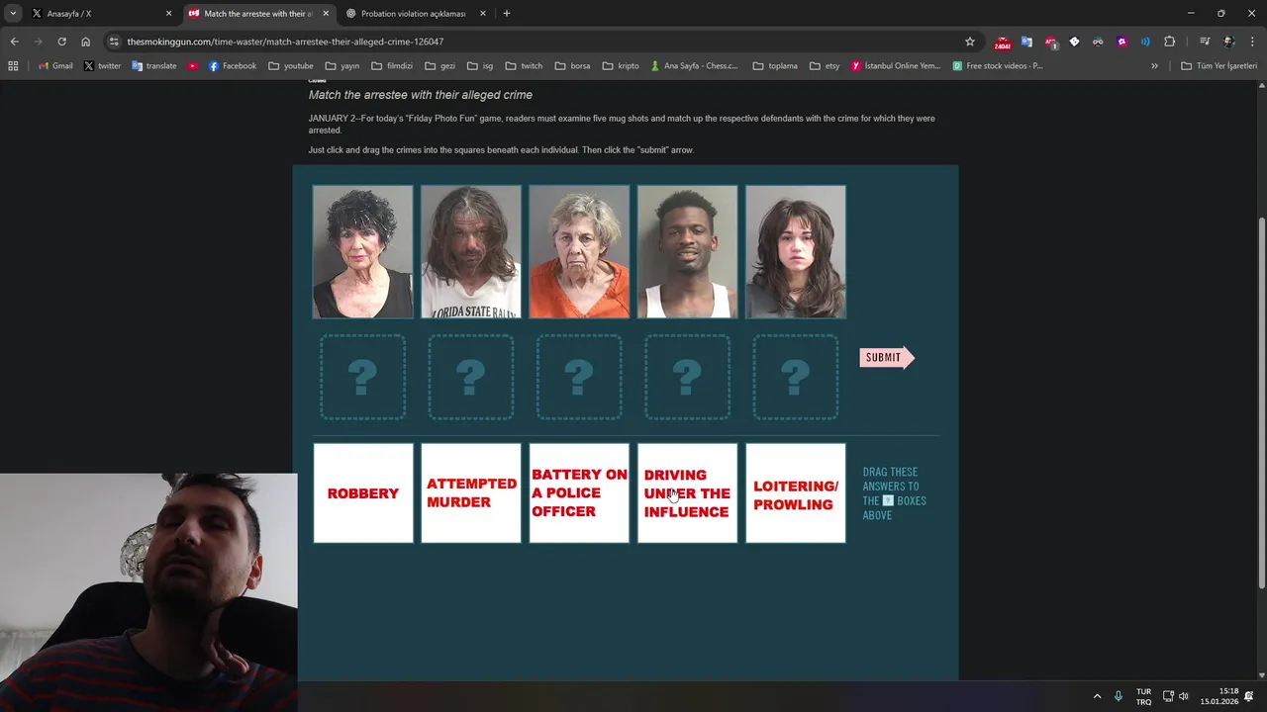This screenshot has width=1267, height=712.
Task: Close the Probation violation açıklaması tab
Action: coord(483,14)
